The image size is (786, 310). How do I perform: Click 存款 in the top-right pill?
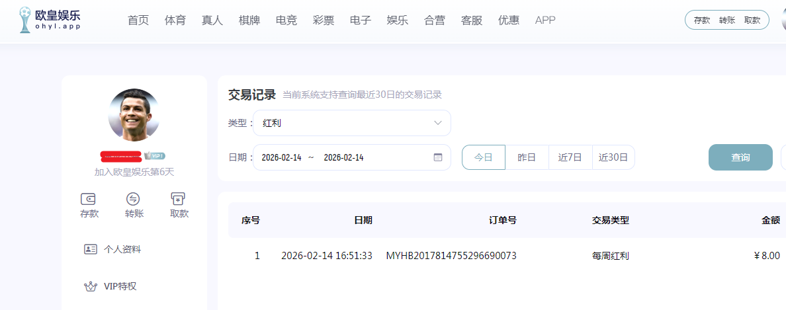coord(702,20)
